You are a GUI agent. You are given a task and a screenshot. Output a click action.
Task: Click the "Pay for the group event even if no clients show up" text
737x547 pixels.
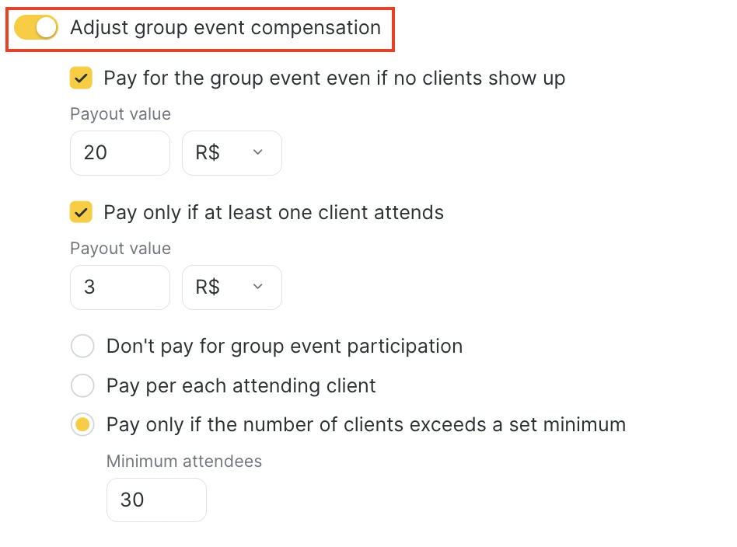(x=334, y=78)
